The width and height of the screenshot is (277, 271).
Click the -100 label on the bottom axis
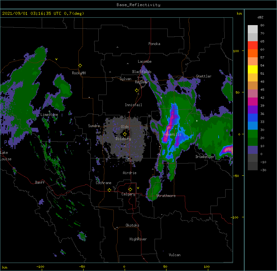coord(40,266)
